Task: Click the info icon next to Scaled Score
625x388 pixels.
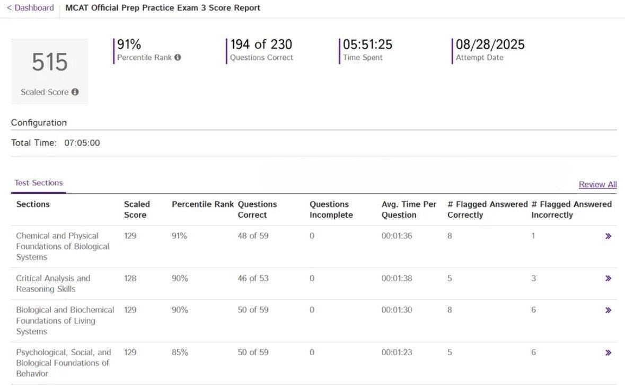Action: (x=75, y=92)
